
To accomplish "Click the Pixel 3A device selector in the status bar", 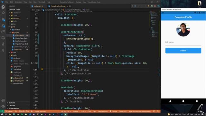I will click(140, 111).
